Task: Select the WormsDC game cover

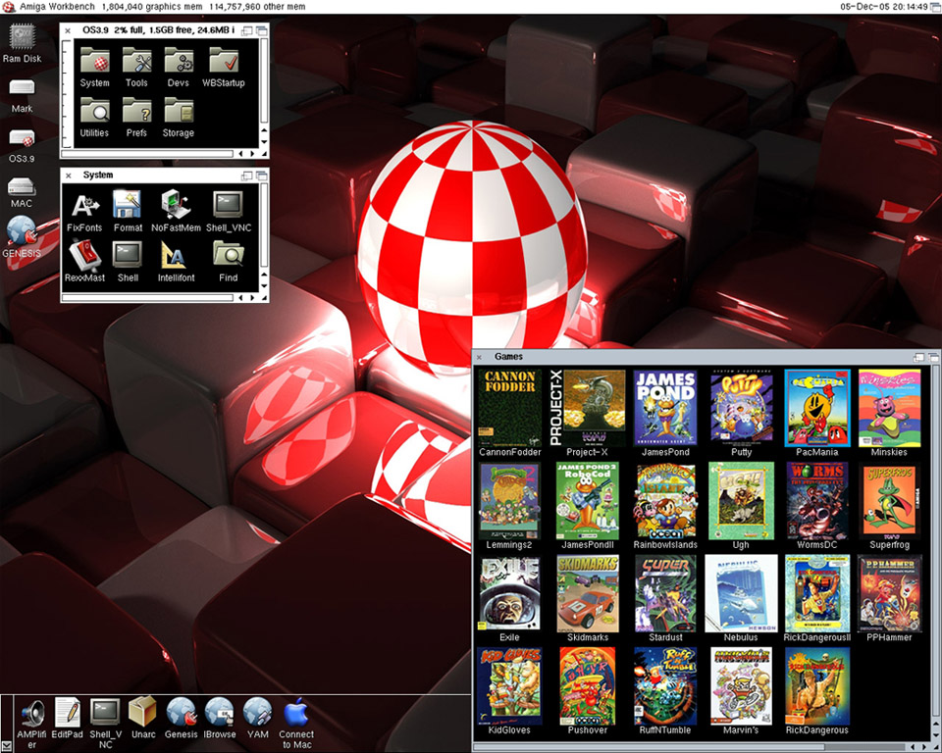Action: tap(817, 501)
